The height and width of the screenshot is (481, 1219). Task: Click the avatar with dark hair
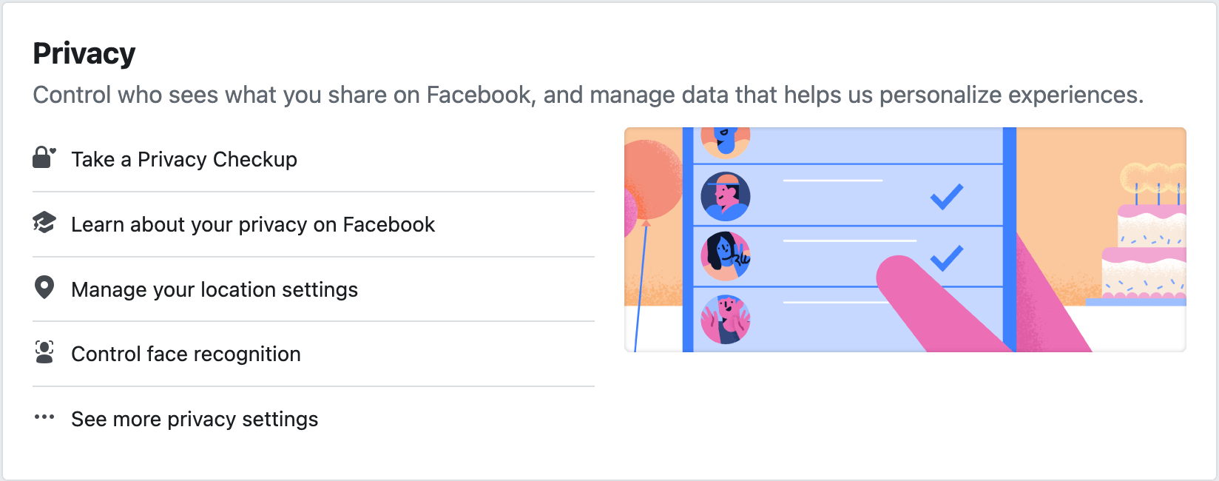[726, 256]
